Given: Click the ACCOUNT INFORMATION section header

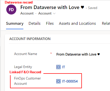Looking at the screenshot, I should click(30, 39).
